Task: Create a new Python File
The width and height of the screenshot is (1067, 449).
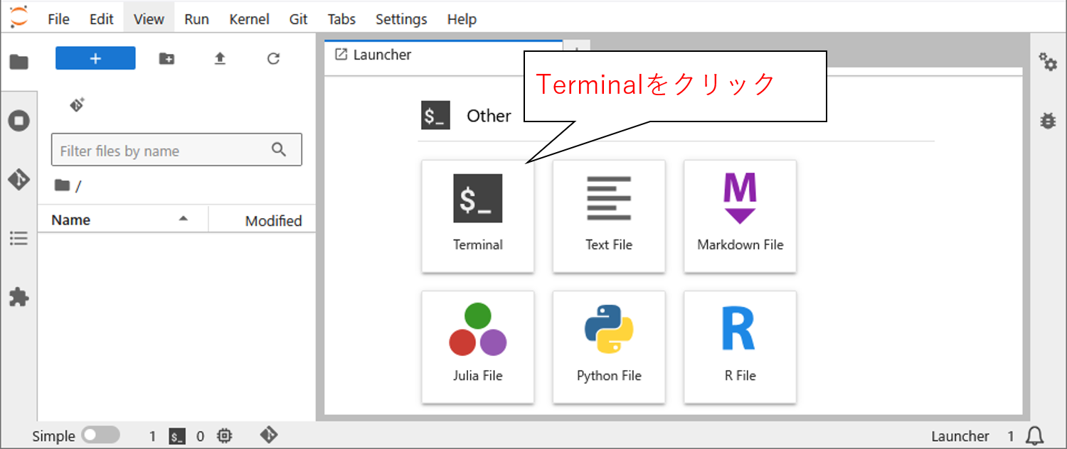Action: tap(609, 347)
